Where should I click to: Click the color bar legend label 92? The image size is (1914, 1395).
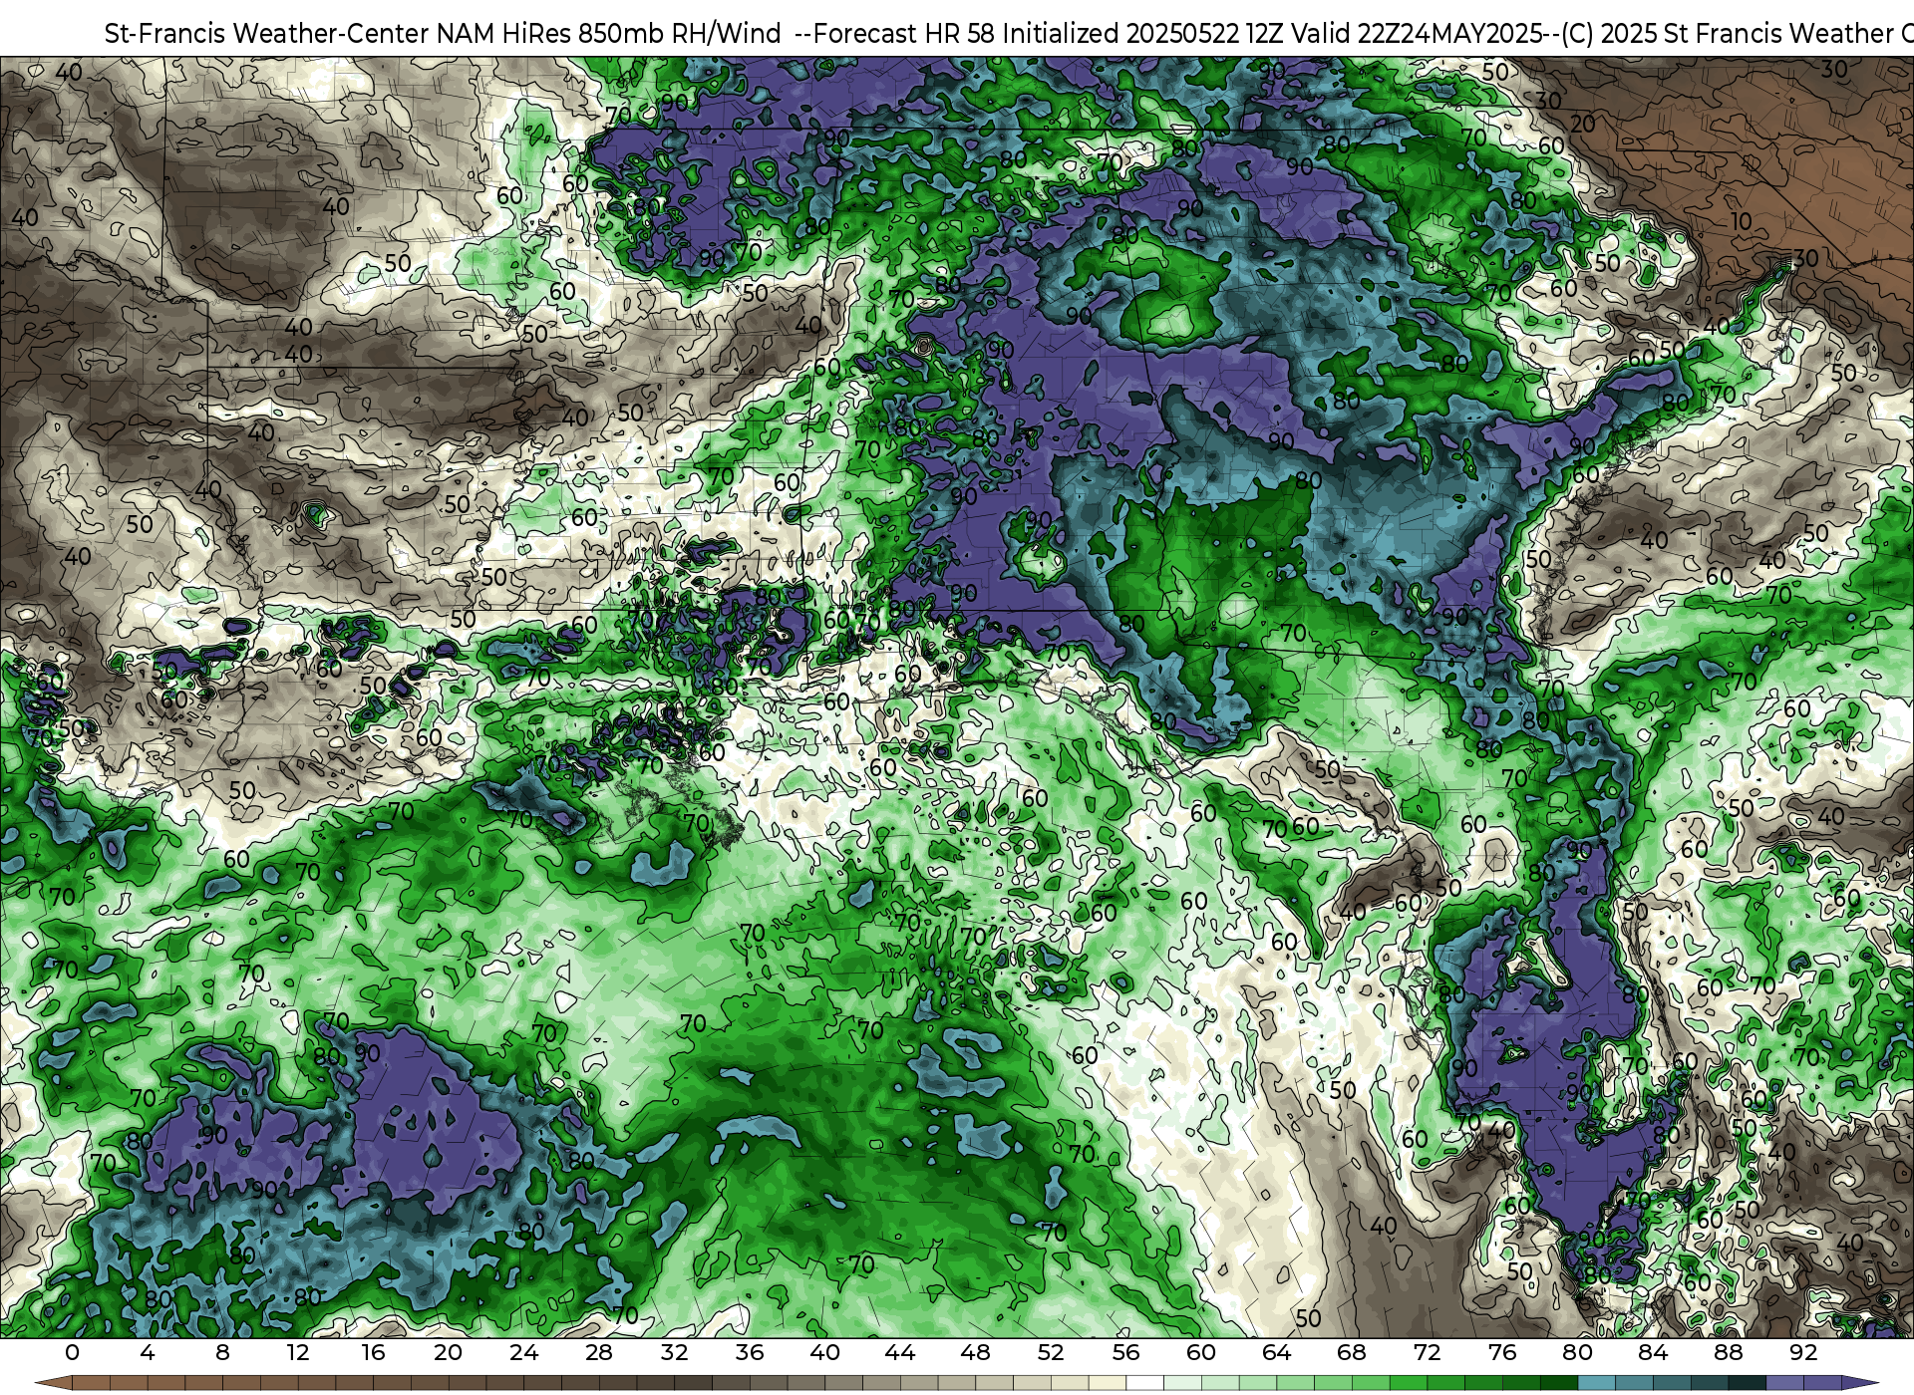tap(1803, 1352)
